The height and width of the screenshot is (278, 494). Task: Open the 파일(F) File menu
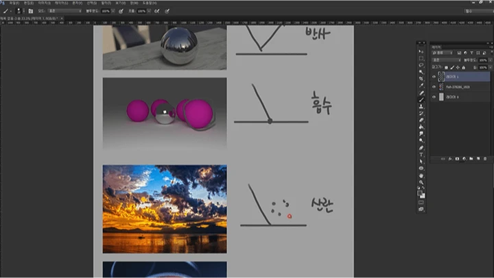tap(14, 3)
